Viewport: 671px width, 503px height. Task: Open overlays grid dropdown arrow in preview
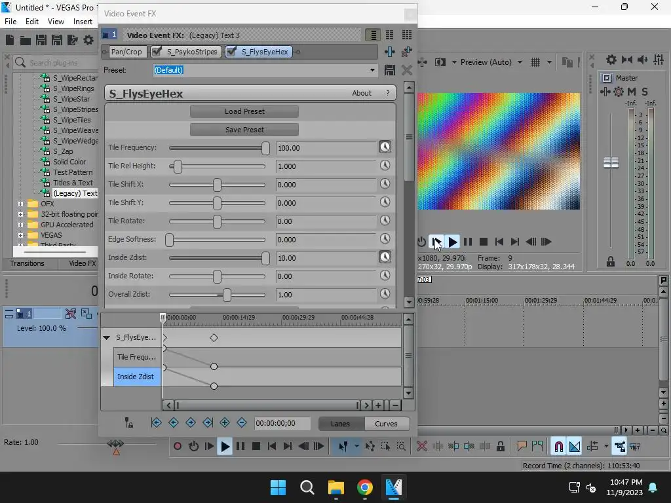550,62
